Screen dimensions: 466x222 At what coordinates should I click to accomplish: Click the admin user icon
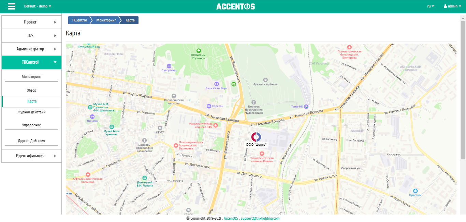coord(445,6)
